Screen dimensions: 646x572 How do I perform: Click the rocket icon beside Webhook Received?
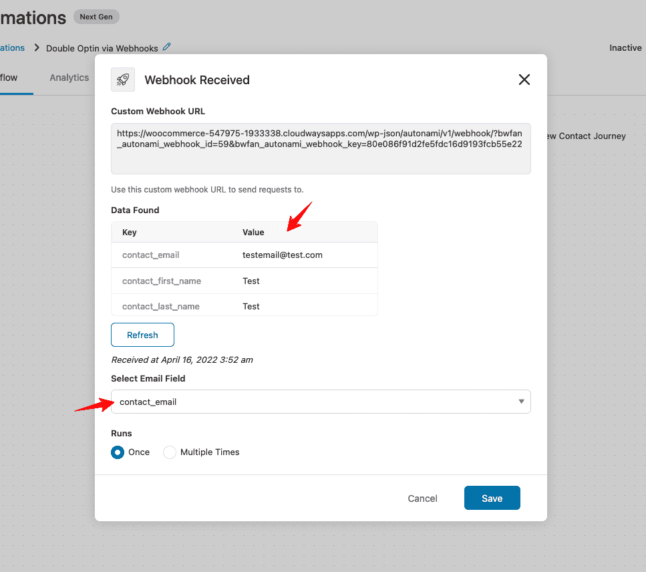[123, 80]
